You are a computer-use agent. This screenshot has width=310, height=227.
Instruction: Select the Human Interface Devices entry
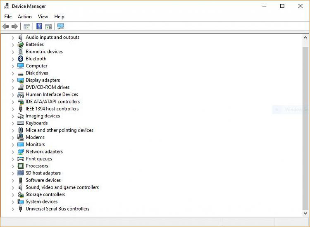tap(52, 94)
